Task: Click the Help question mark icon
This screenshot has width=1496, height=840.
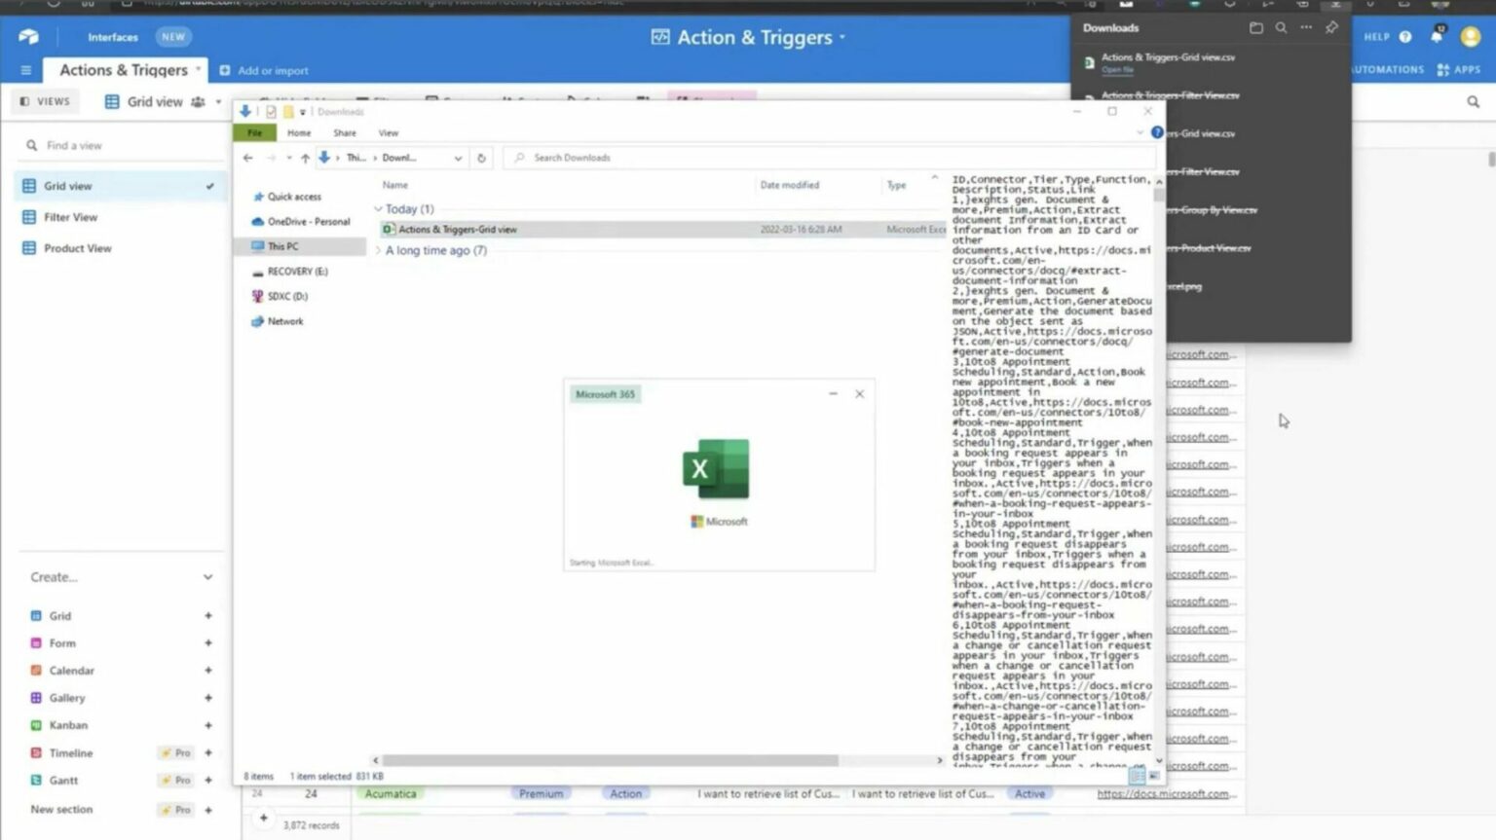Action: pyautogui.click(x=1403, y=37)
